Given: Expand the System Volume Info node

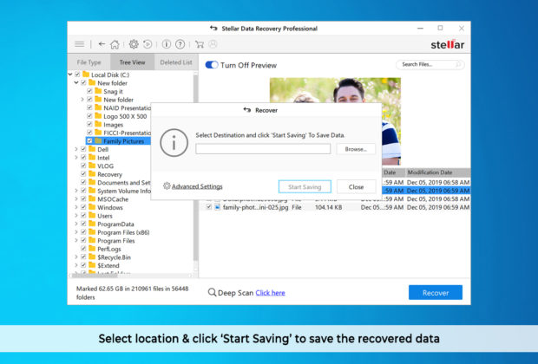Looking at the screenshot, I should (76, 191).
